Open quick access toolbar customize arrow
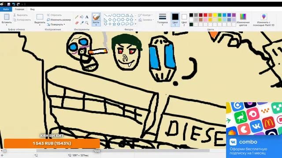Viewport: 282px width, 158px height. coord(22,4)
